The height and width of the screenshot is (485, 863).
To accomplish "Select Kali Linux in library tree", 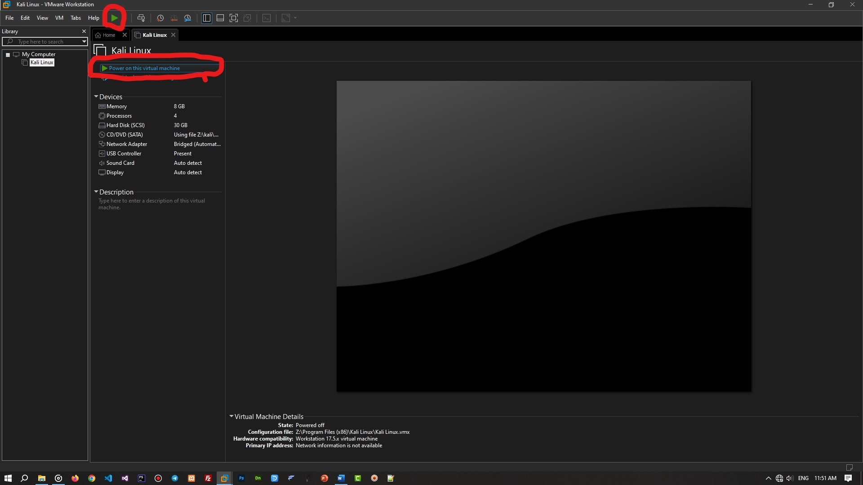I will coord(42,62).
